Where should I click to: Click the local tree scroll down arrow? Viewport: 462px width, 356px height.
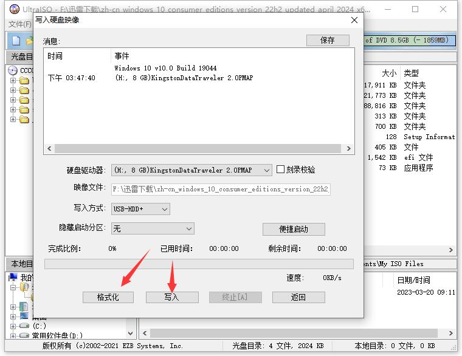pos(130,334)
